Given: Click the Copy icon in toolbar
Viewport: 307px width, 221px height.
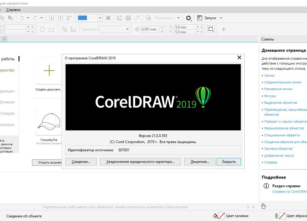Looking at the screenshot, I should click(2, 18).
